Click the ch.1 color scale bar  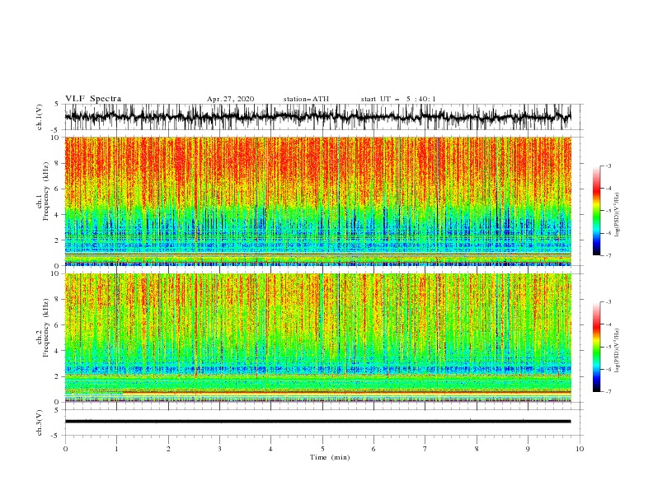coord(596,211)
